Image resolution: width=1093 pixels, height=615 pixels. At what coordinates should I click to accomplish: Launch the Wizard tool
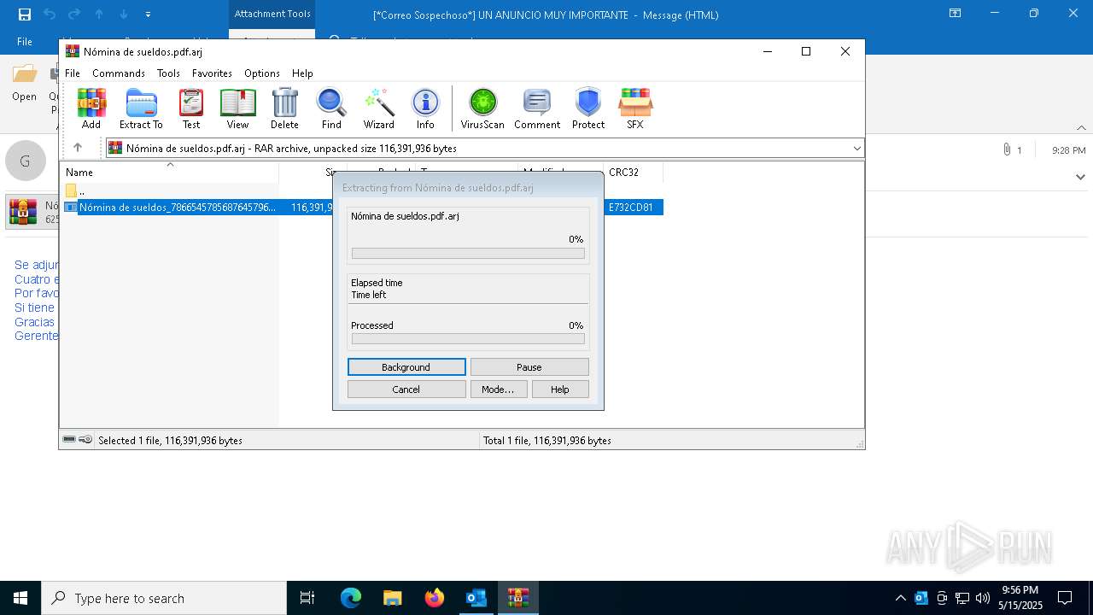tap(379, 108)
